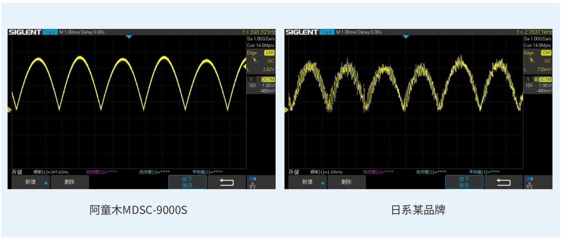This screenshot has height=242, width=563.
Task: Click cyan 均方根[3]=**** on MDSC-9000S scope
Action: coord(154,172)
